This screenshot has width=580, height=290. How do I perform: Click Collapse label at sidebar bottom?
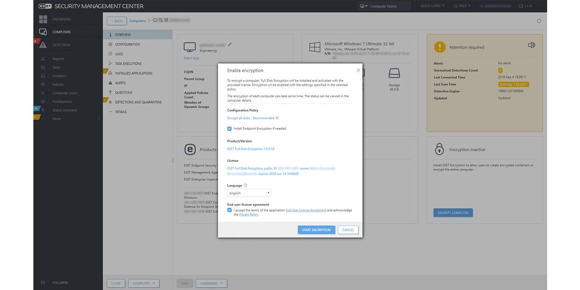click(60, 283)
